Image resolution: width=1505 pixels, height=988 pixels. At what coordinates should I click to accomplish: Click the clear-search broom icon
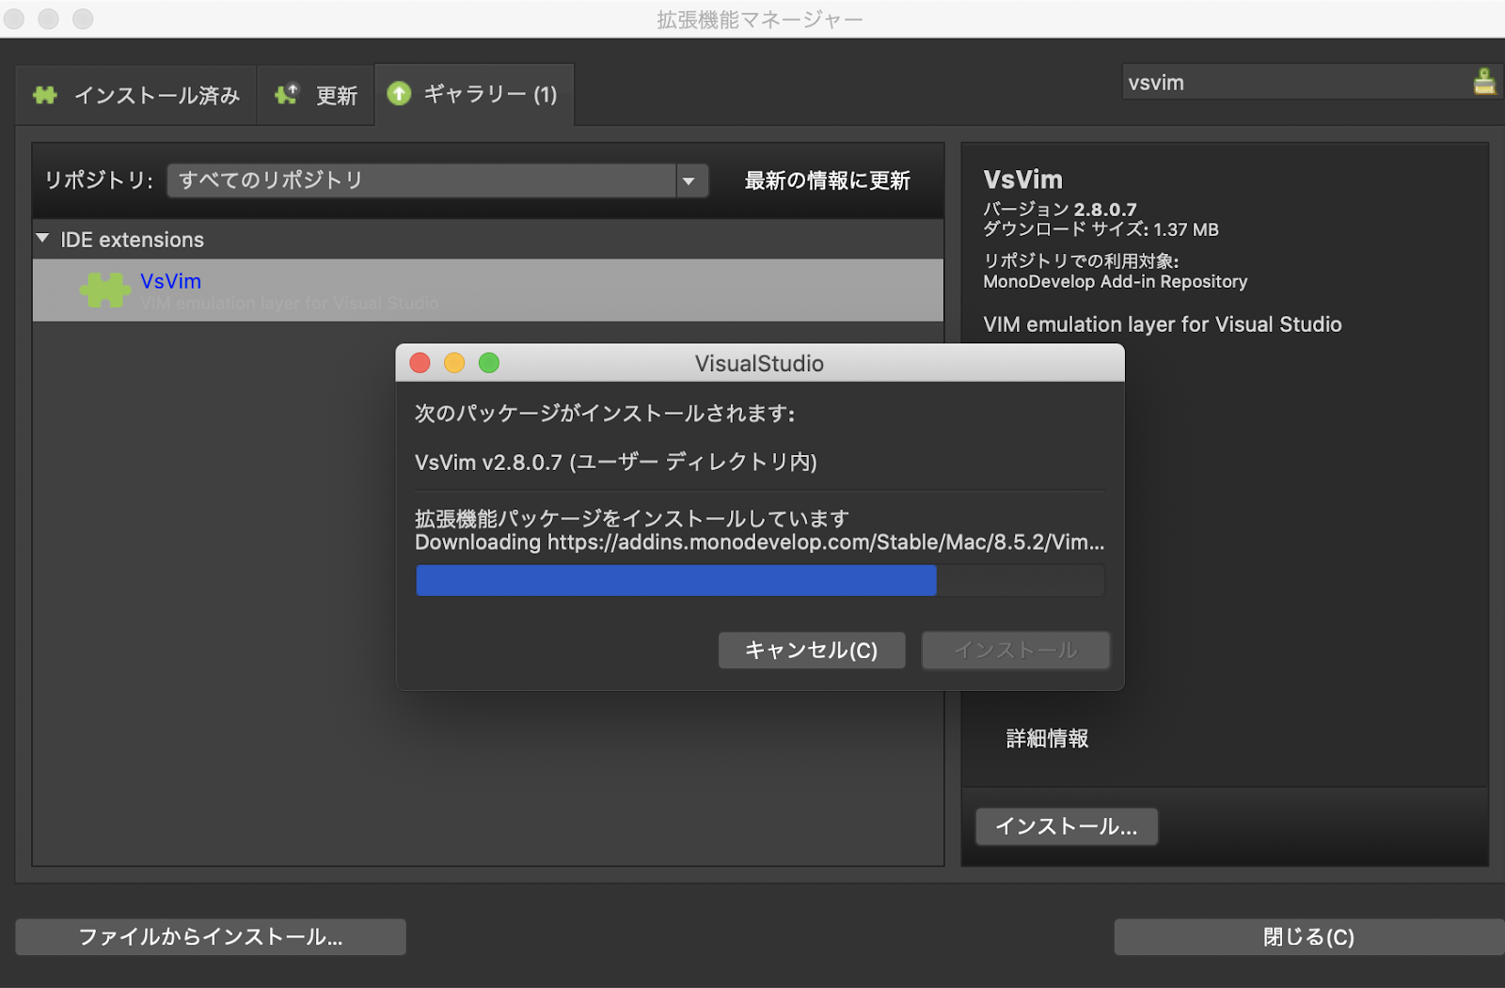1484,82
